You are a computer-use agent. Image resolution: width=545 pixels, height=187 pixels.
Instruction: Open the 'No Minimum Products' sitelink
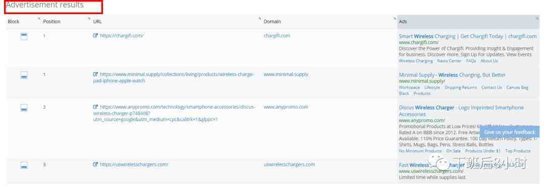pos(420,151)
